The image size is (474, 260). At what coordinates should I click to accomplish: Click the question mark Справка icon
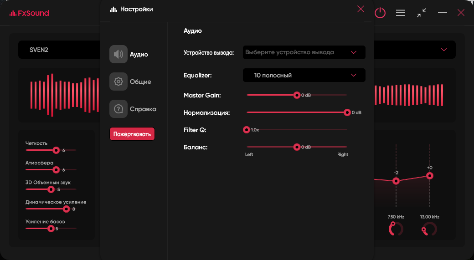point(118,109)
